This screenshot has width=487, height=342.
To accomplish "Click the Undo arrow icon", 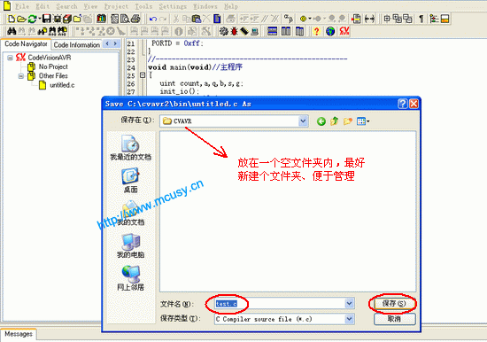I will coord(153,19).
